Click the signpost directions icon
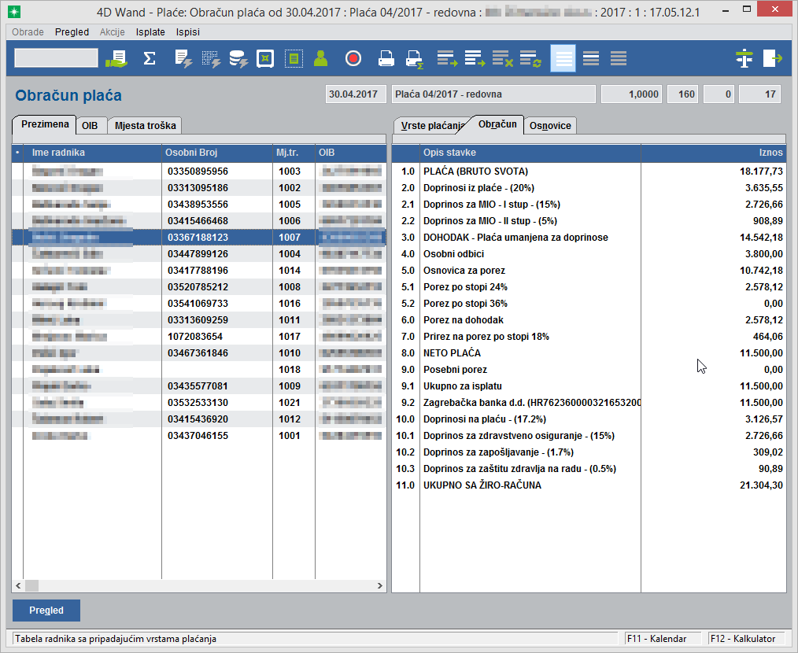 coord(744,58)
